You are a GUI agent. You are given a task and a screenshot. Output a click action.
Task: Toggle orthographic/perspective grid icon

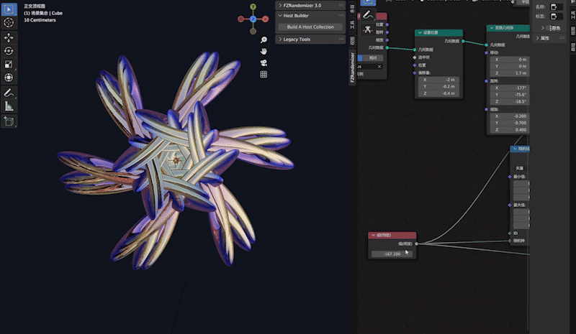tap(264, 74)
